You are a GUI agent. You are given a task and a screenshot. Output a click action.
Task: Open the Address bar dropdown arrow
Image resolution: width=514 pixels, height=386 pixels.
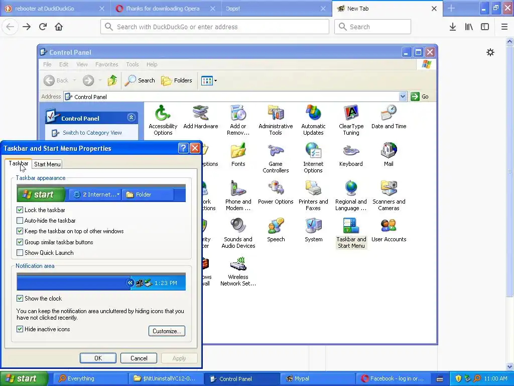[403, 96]
